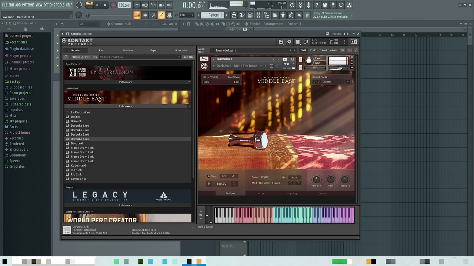
Task: Click Kontakt's save floppy icon
Action: tap(281, 42)
